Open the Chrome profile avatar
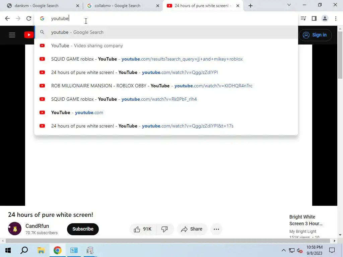Screen dimensions: 343x257 tap(325, 18)
